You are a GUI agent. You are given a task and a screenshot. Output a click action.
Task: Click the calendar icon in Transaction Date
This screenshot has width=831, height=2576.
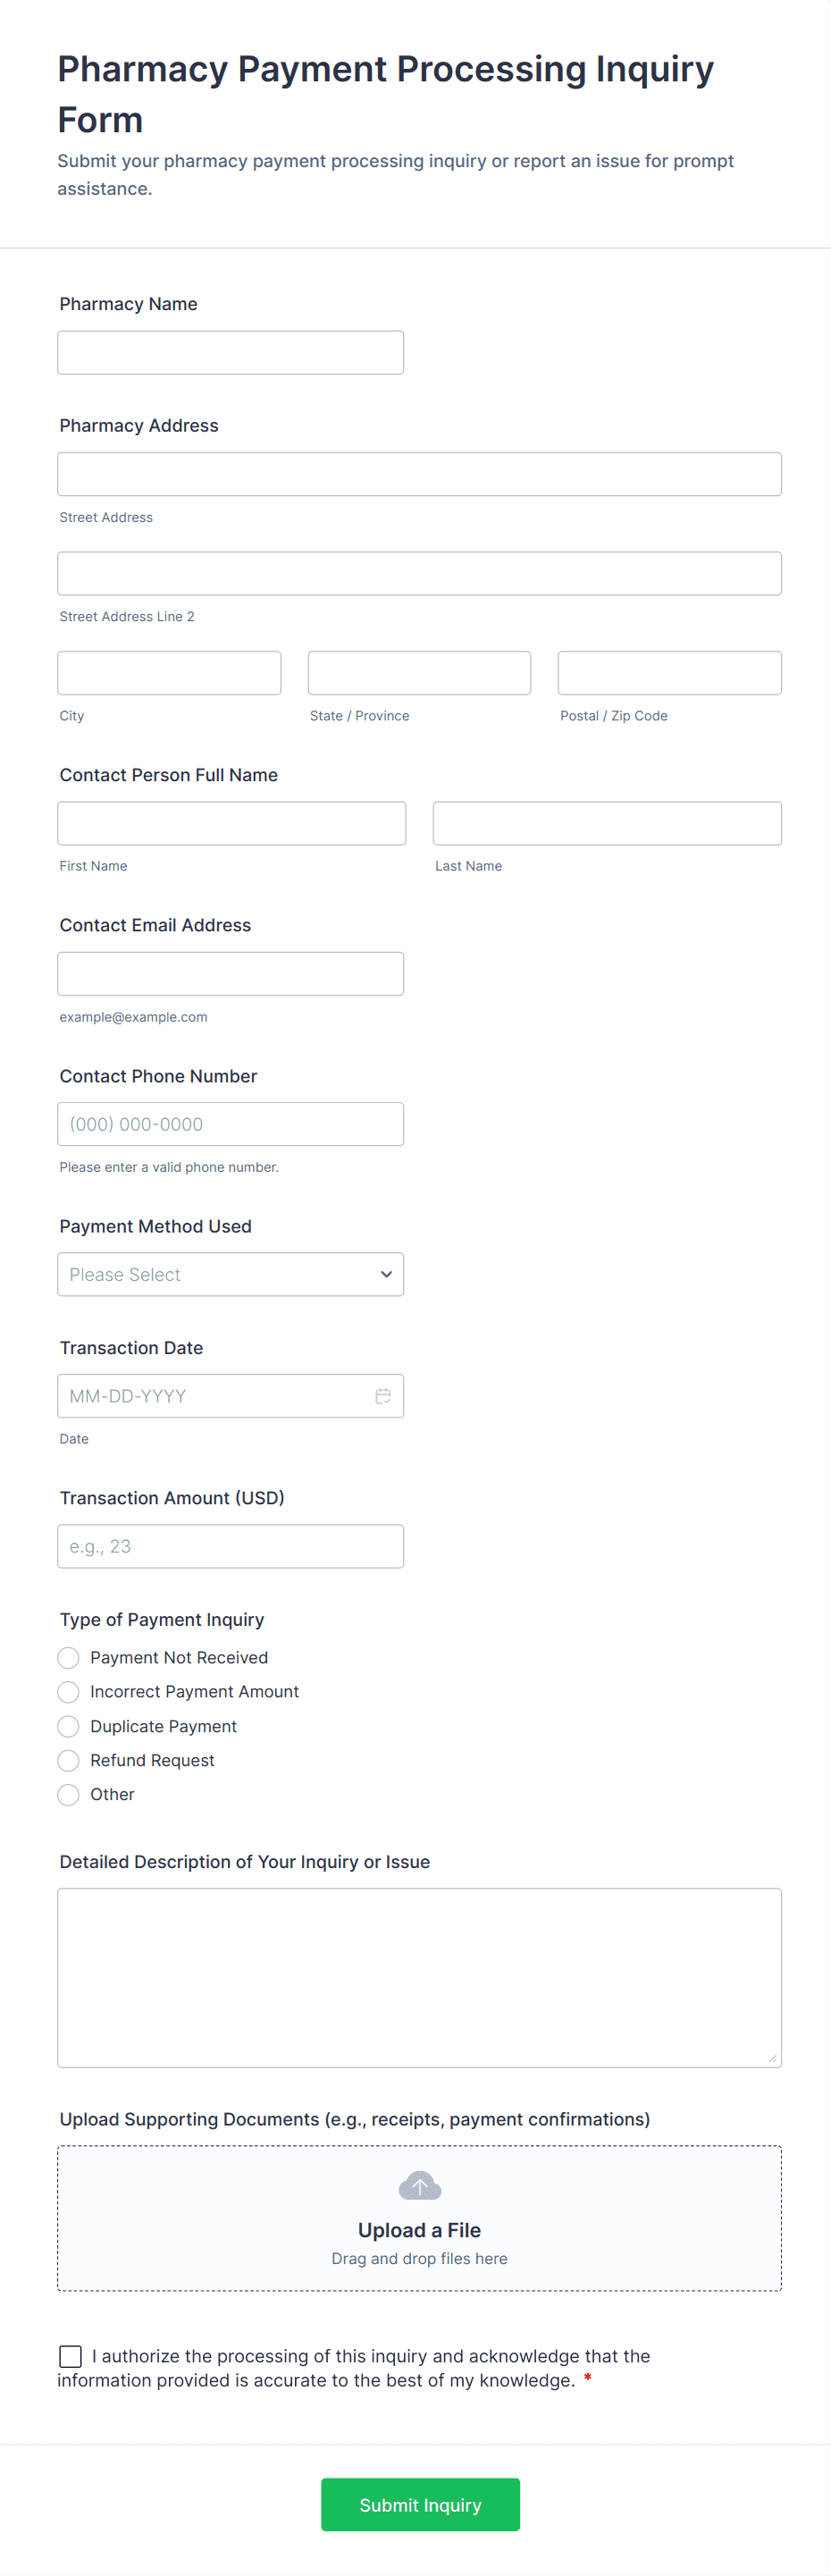382,1396
